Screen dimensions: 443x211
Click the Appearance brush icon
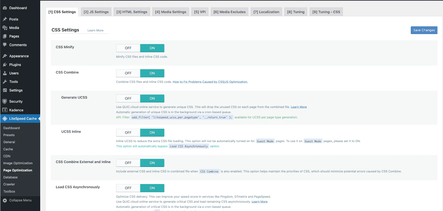[x=5, y=56]
